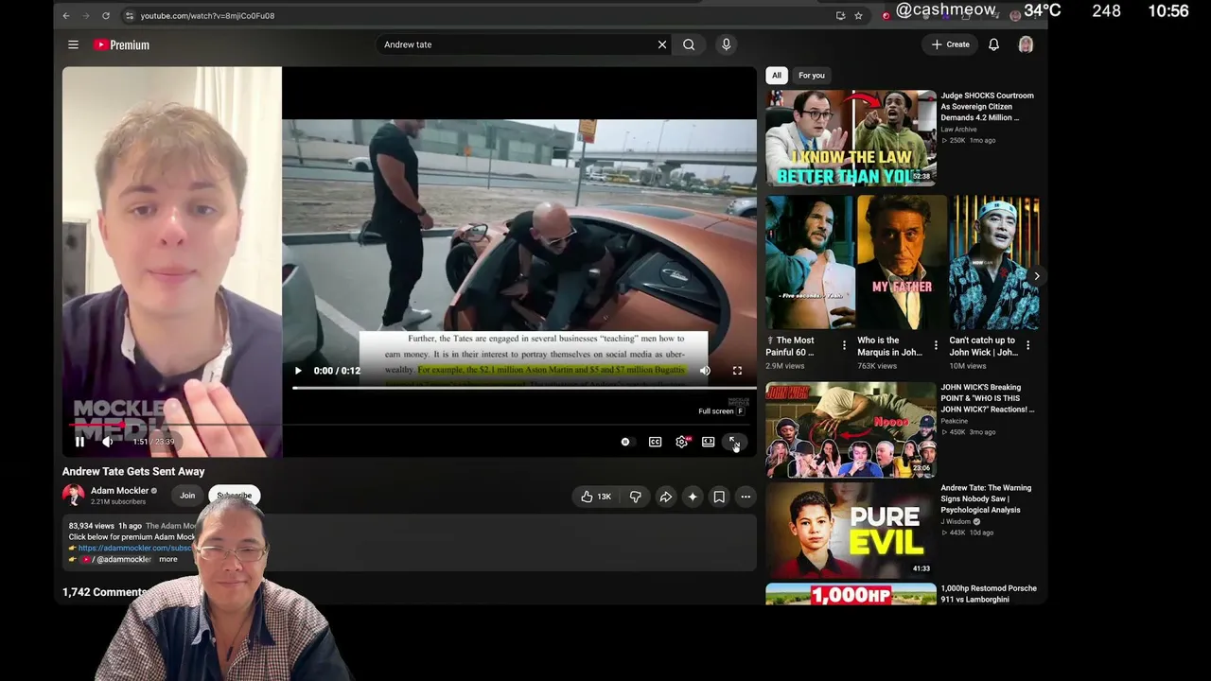Screen dimensions: 1211x681
Task: Open more actions three-dot menu
Action: tap(746, 497)
